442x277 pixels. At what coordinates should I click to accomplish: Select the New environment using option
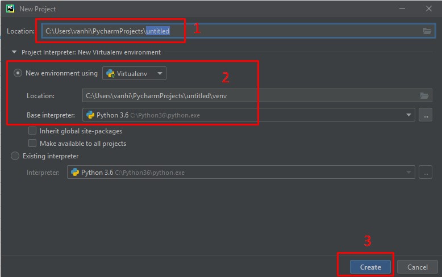(x=18, y=73)
